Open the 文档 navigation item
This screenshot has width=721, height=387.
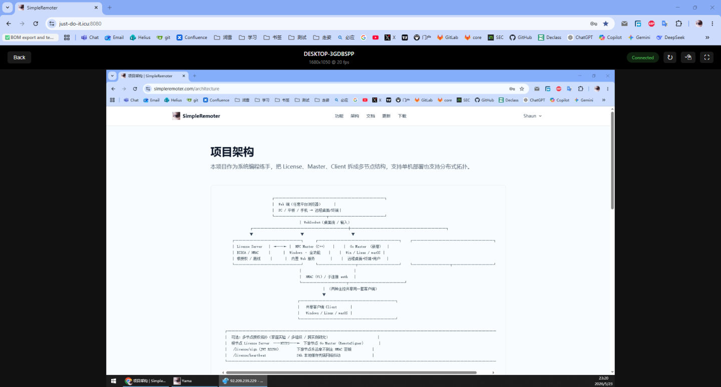371,116
